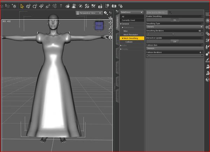Select the Mesh Resolution category
The image size is (210, 152).
click(x=130, y=35)
